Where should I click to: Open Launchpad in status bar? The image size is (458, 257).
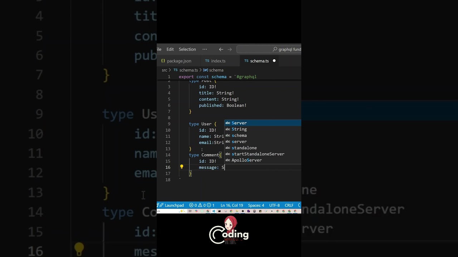[172, 205]
